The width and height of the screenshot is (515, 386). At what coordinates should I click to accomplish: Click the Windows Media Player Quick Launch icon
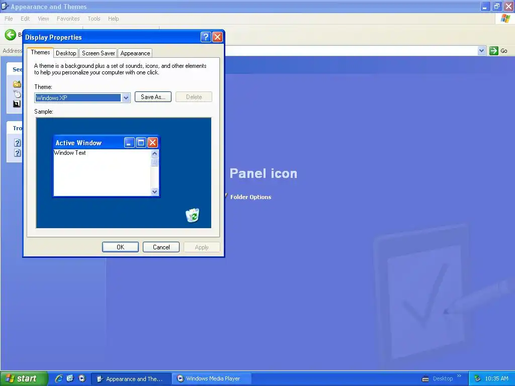(82, 378)
